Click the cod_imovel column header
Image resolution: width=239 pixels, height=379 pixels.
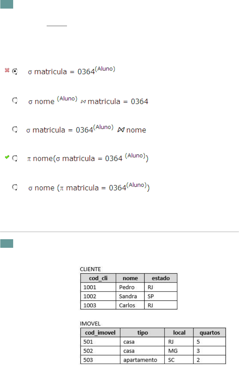(x=100, y=333)
